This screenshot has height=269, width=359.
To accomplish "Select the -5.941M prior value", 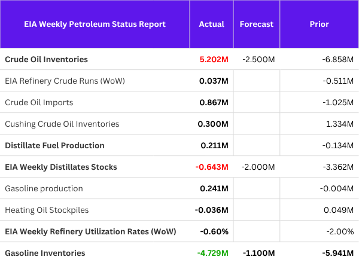I will click(337, 253).
